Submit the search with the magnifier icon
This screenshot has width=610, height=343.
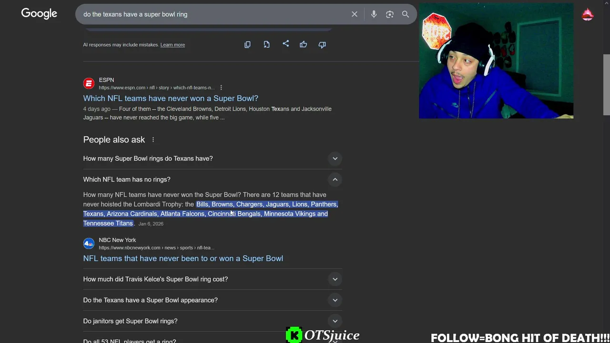pos(406,14)
